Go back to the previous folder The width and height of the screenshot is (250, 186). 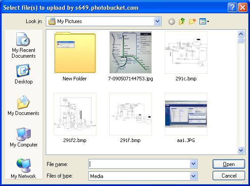point(171,21)
